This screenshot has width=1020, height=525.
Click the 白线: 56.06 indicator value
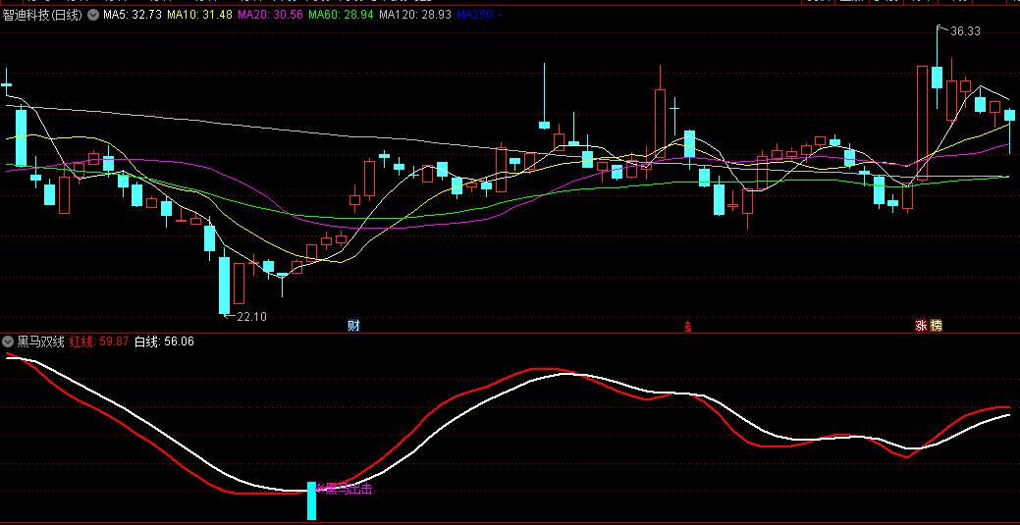pyautogui.click(x=164, y=341)
